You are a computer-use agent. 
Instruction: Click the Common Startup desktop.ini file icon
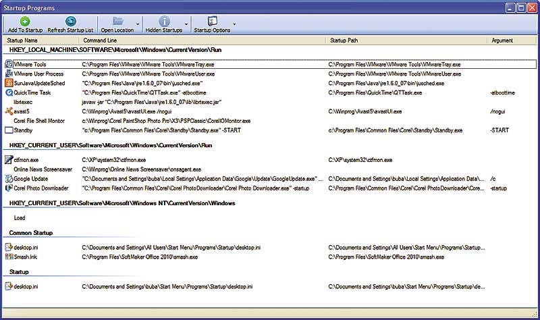[9, 247]
